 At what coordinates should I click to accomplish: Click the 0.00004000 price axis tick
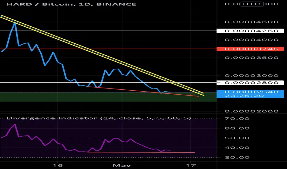click(x=252, y=40)
